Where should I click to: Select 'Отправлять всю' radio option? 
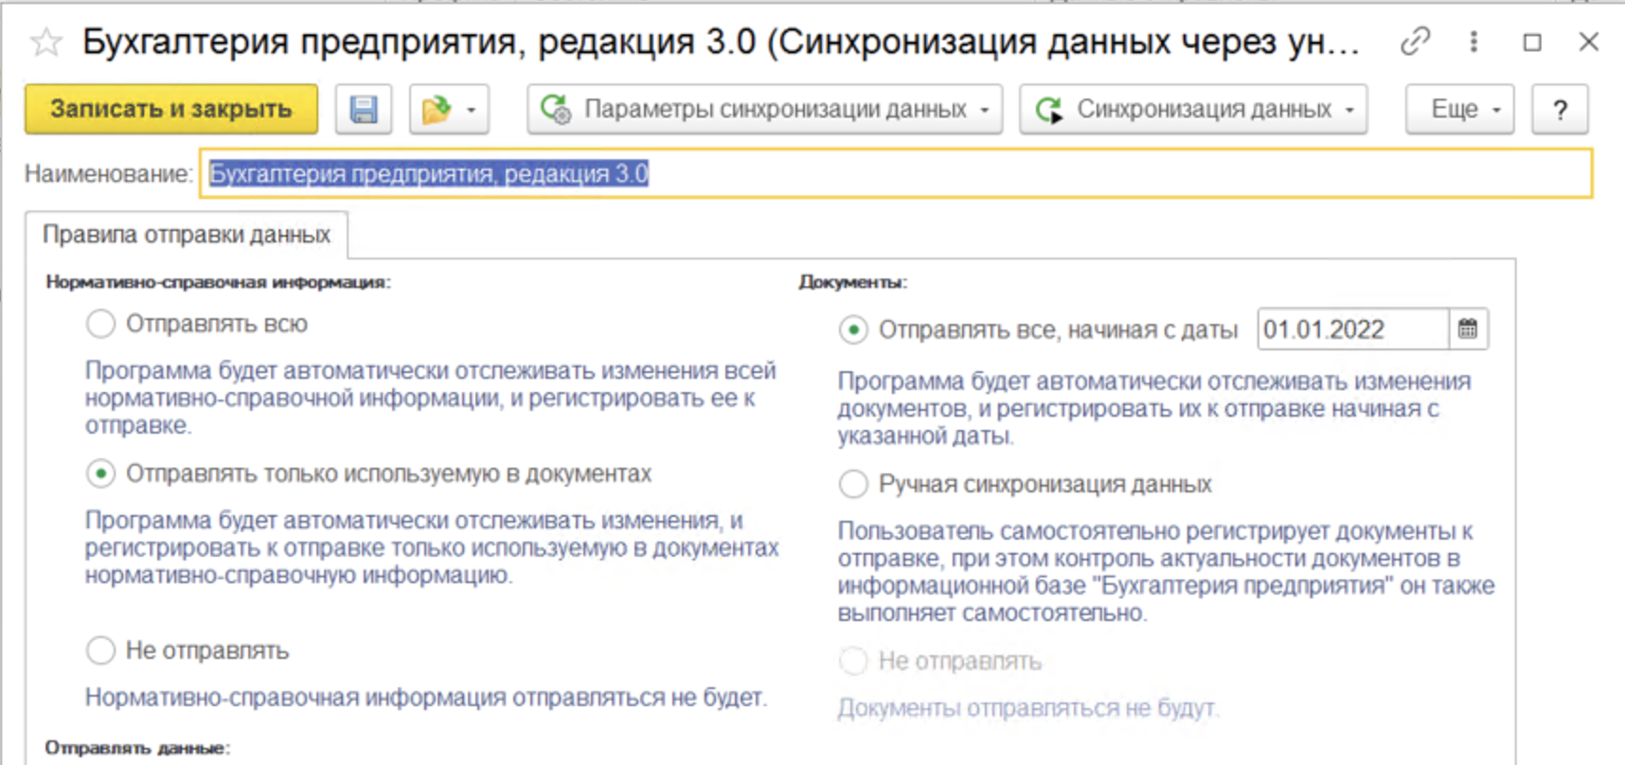point(100,324)
